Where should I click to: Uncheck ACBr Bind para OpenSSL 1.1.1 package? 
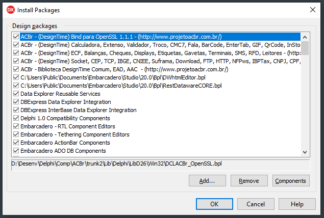click(16, 37)
